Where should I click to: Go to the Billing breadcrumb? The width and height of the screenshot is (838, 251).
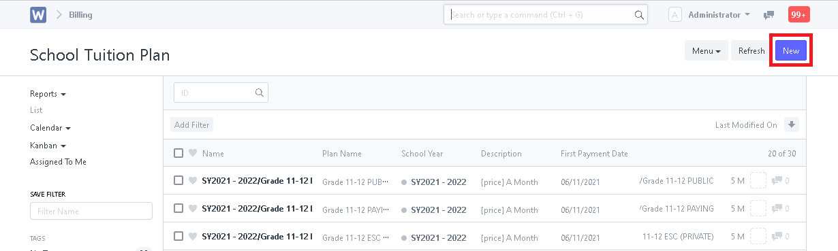click(80, 15)
